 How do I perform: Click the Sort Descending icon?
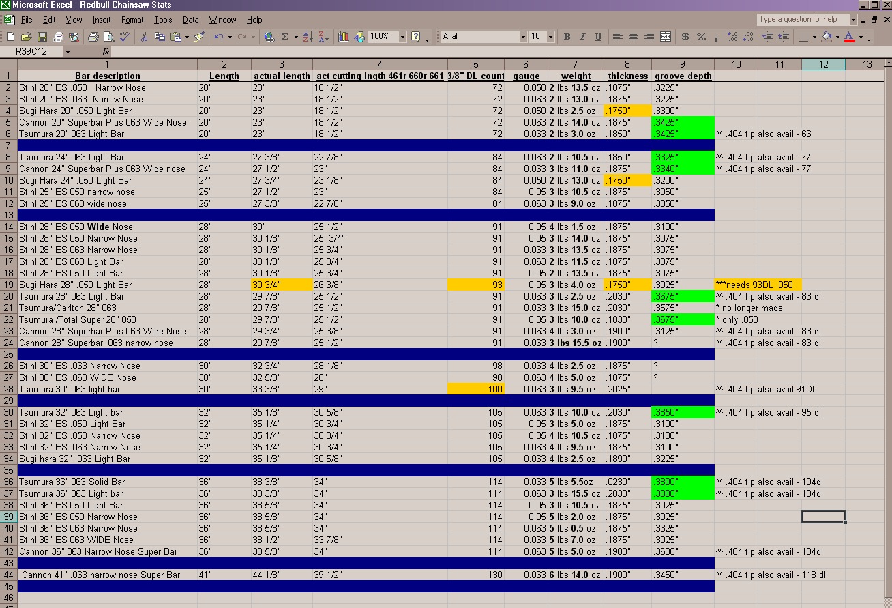click(x=323, y=37)
